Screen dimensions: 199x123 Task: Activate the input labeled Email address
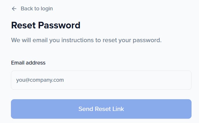[101, 80]
